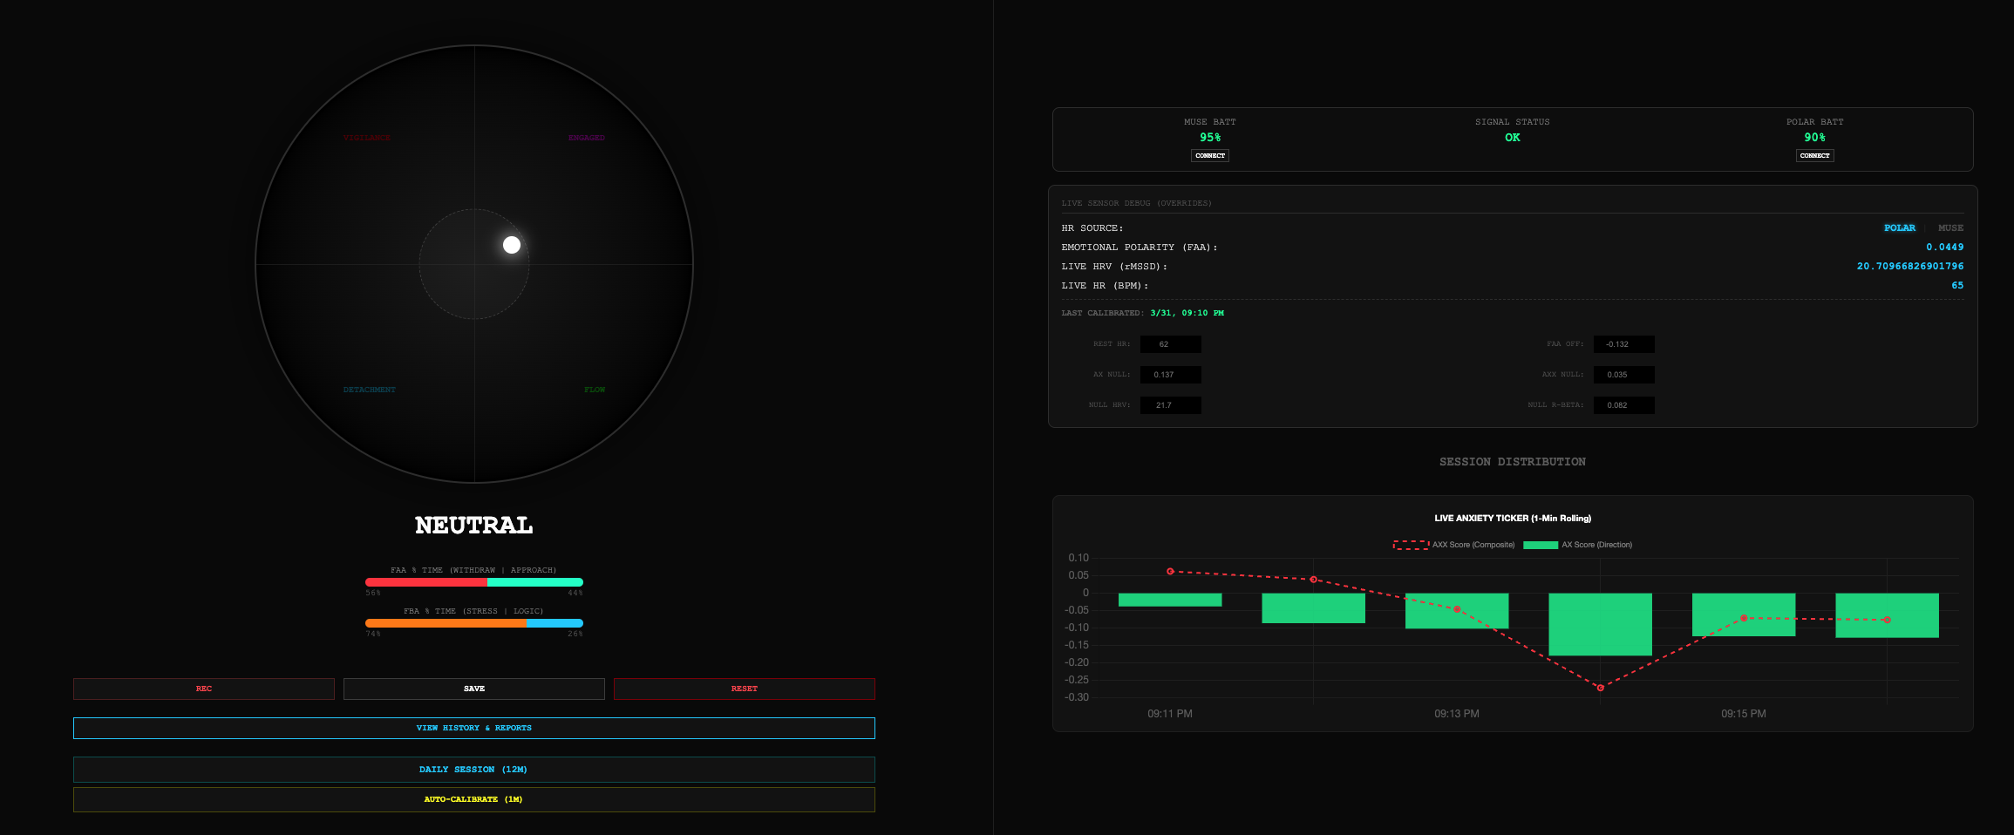Start a recording with REC

[x=203, y=689]
